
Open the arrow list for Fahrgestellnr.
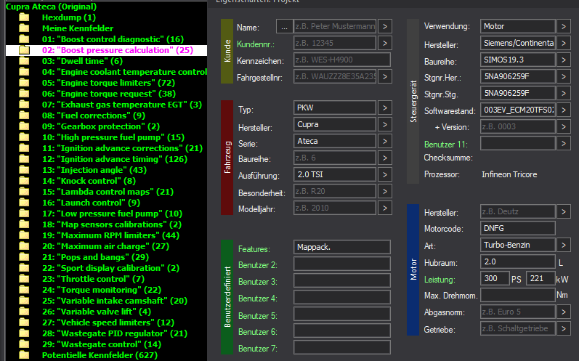coord(385,76)
